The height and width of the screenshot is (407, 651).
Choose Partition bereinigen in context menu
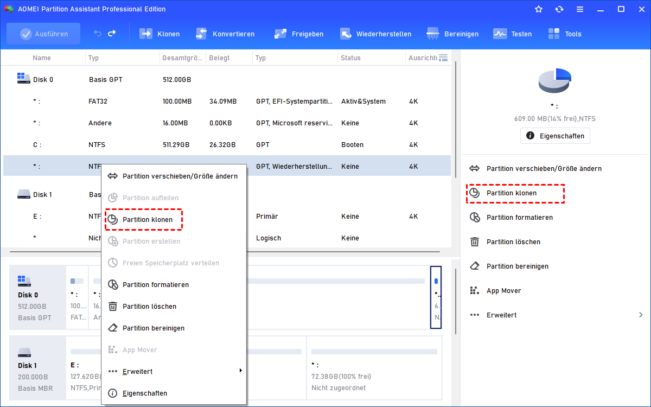tap(174, 328)
